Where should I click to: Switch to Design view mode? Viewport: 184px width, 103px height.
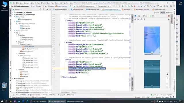[x=169, y=13]
